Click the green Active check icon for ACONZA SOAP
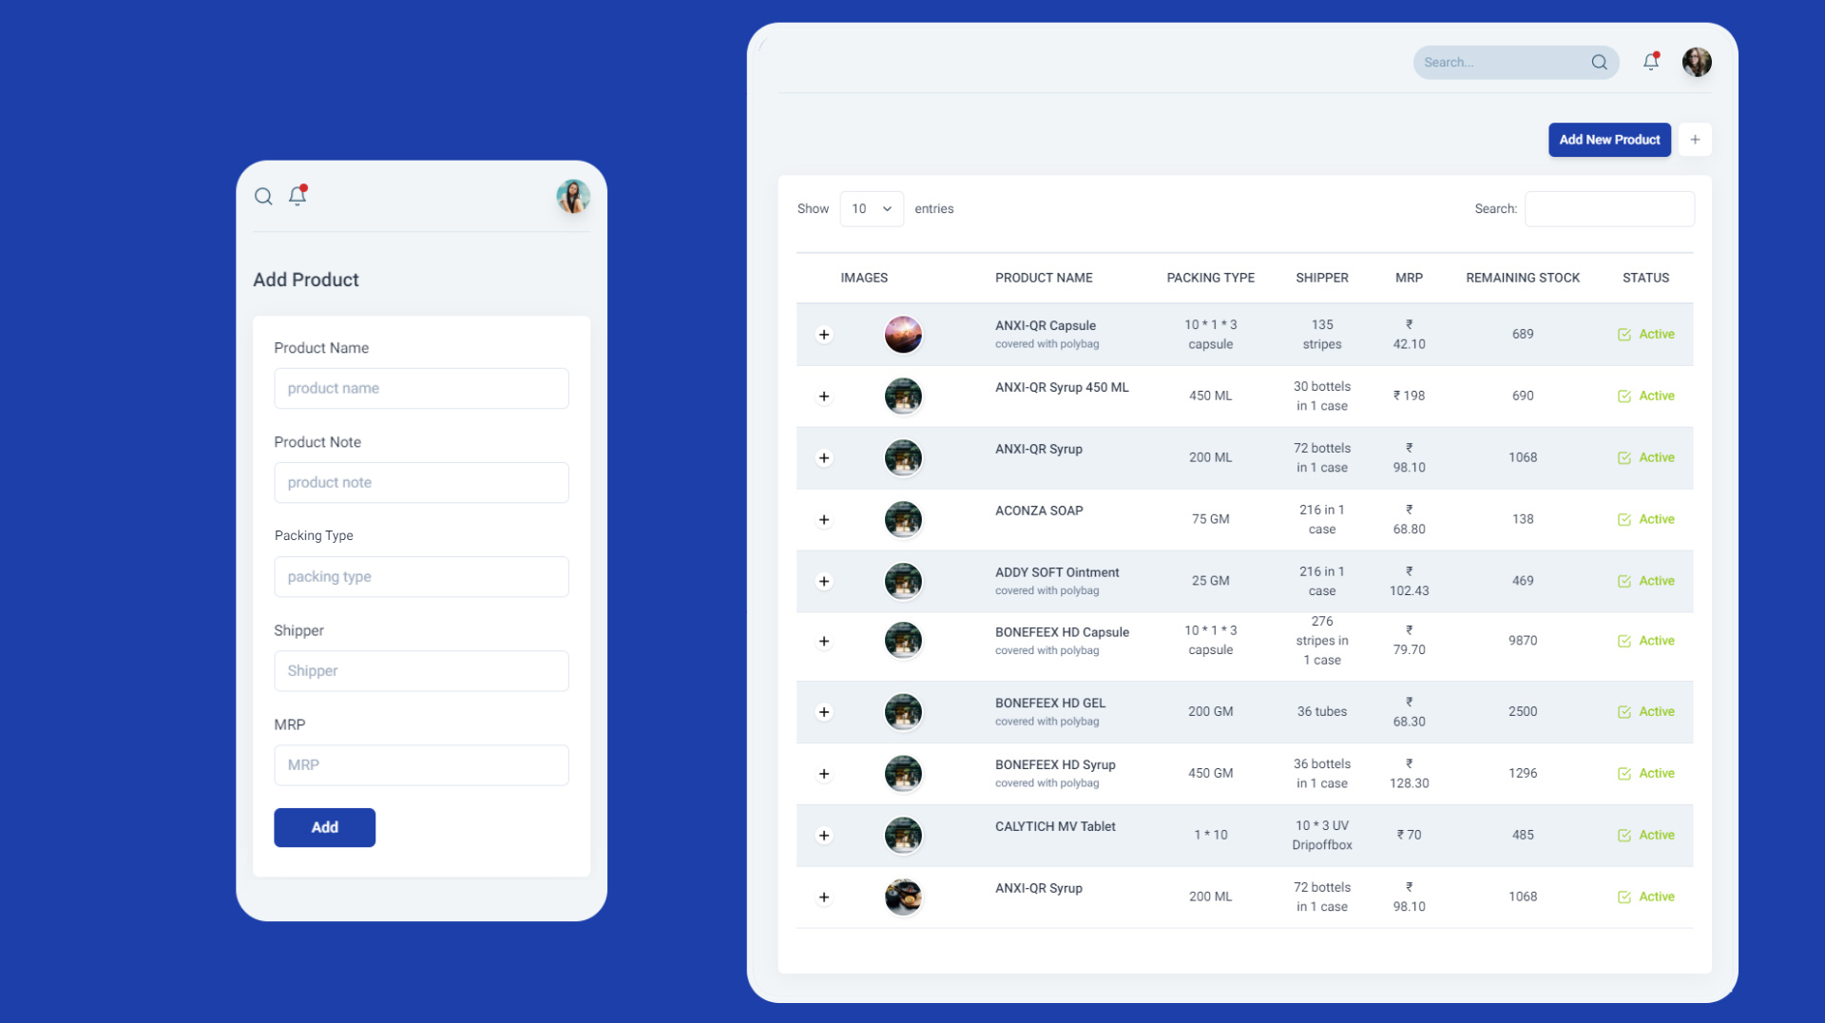The width and height of the screenshot is (1825, 1023). 1625,519
